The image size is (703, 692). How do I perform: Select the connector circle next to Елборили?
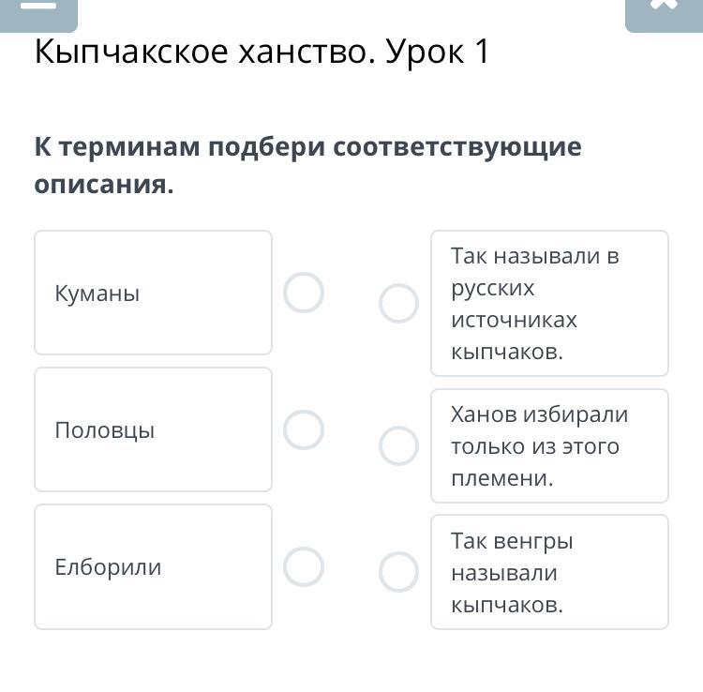click(304, 566)
